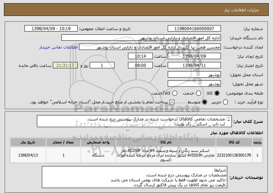
Task: Click the creation date field 1398/04/09
Action: pos(194,56)
